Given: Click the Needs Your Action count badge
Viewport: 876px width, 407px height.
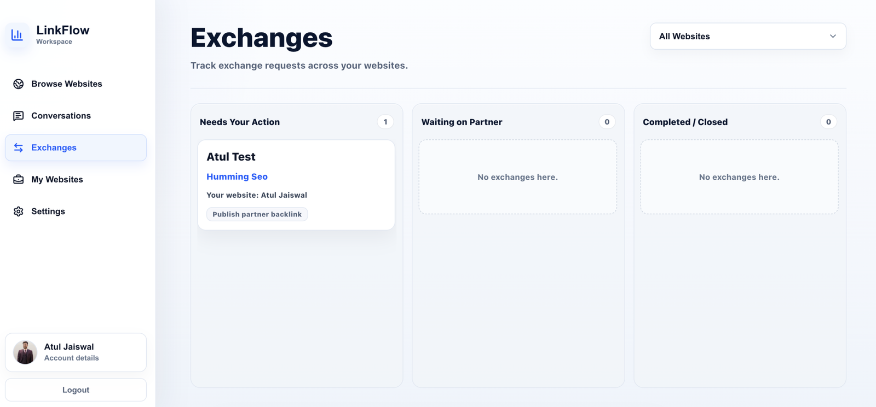Looking at the screenshot, I should [x=385, y=122].
